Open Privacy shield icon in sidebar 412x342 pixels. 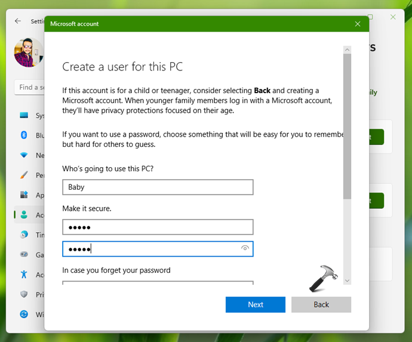[24, 294]
